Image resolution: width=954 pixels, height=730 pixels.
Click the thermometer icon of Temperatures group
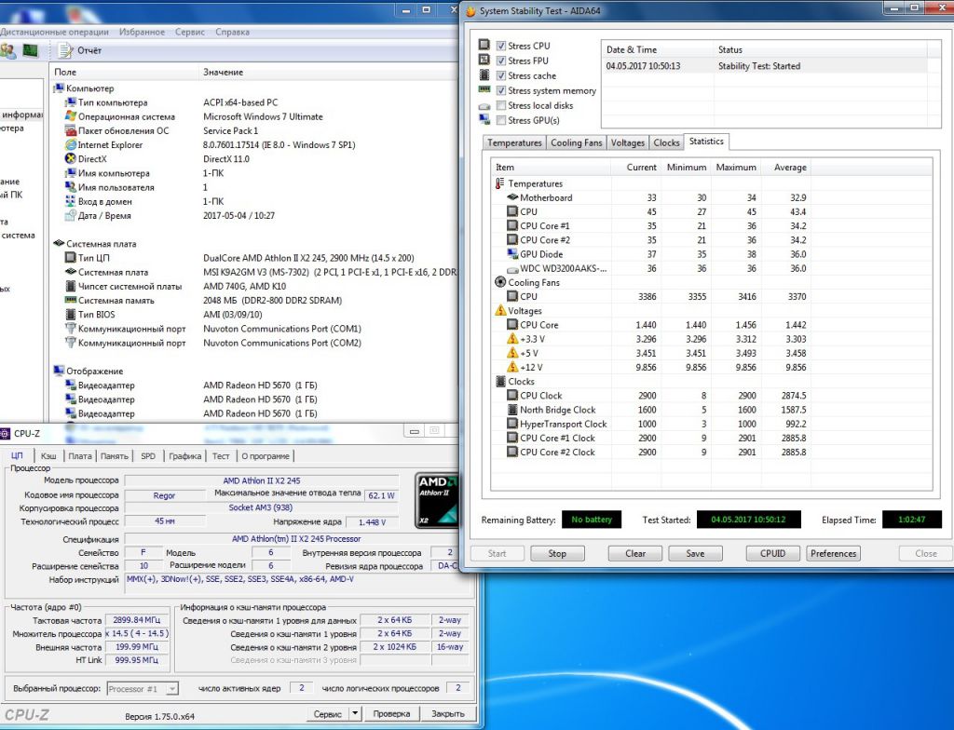tap(500, 183)
